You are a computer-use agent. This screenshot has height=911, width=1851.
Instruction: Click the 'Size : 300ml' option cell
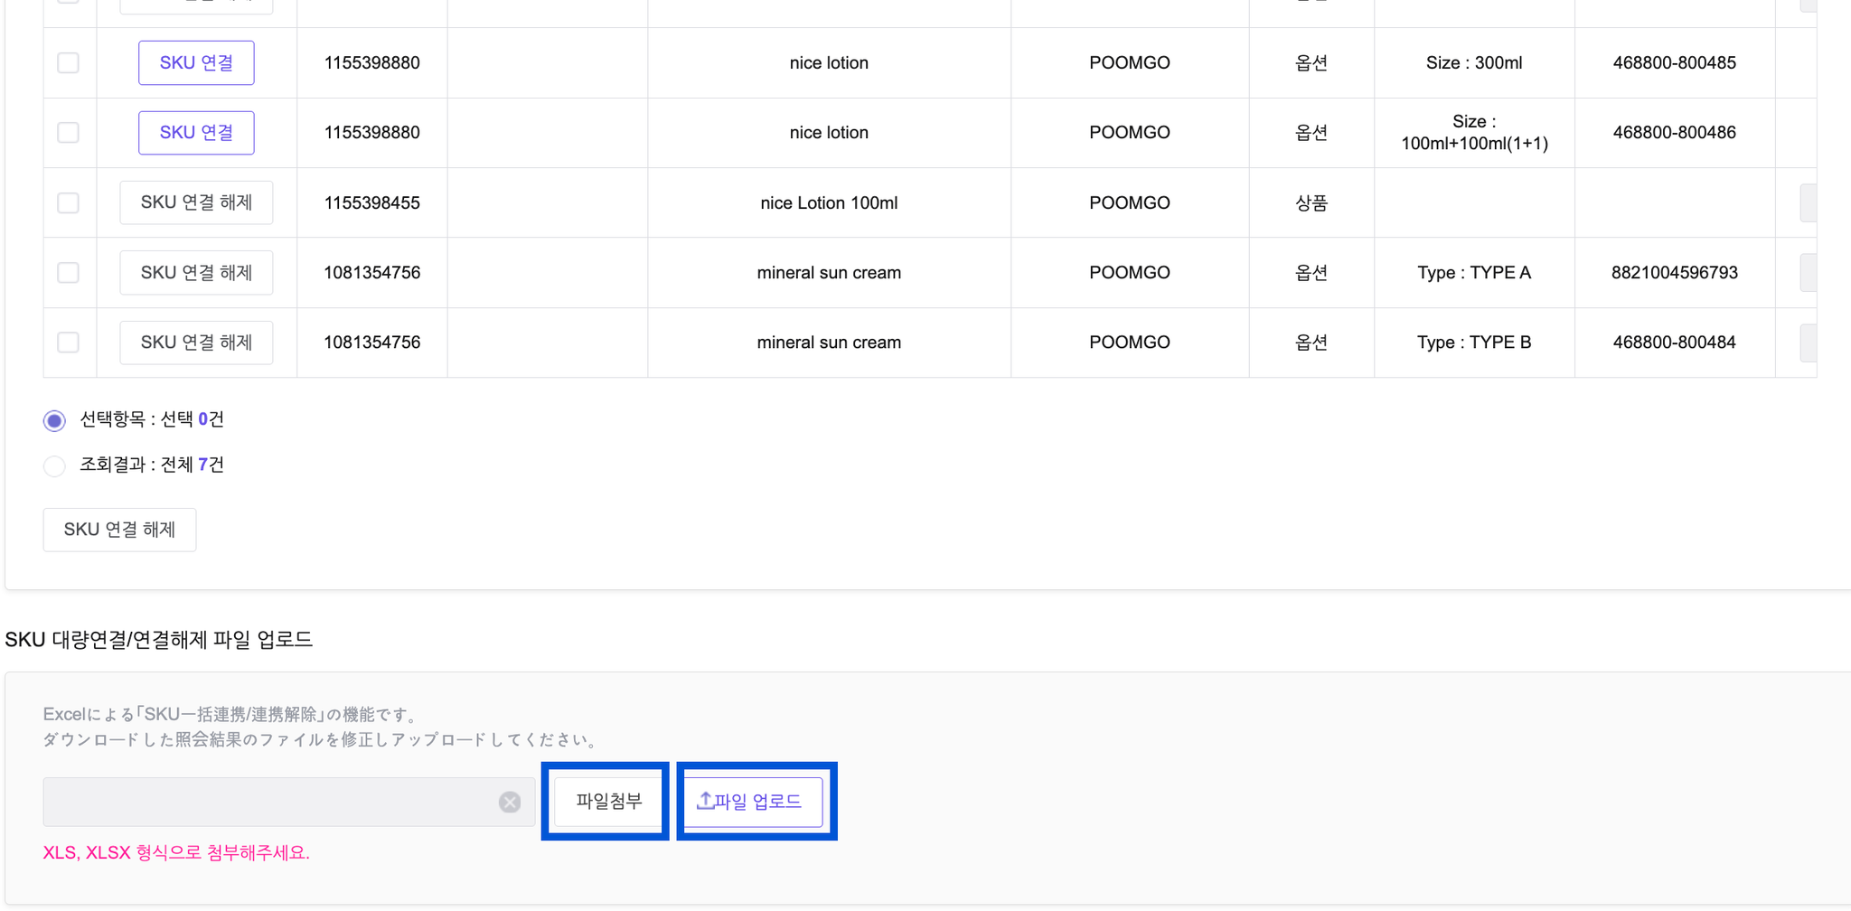[x=1474, y=62]
